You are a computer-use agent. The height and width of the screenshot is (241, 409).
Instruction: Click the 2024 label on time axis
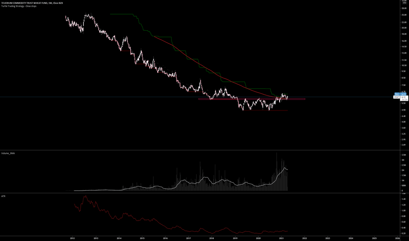click(x=351, y=238)
